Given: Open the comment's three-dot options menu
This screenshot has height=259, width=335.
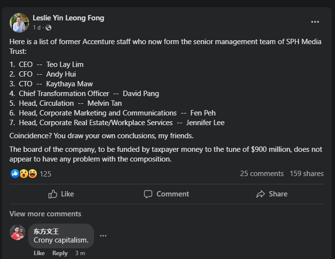Looking at the screenshot, I should click(x=103, y=236).
